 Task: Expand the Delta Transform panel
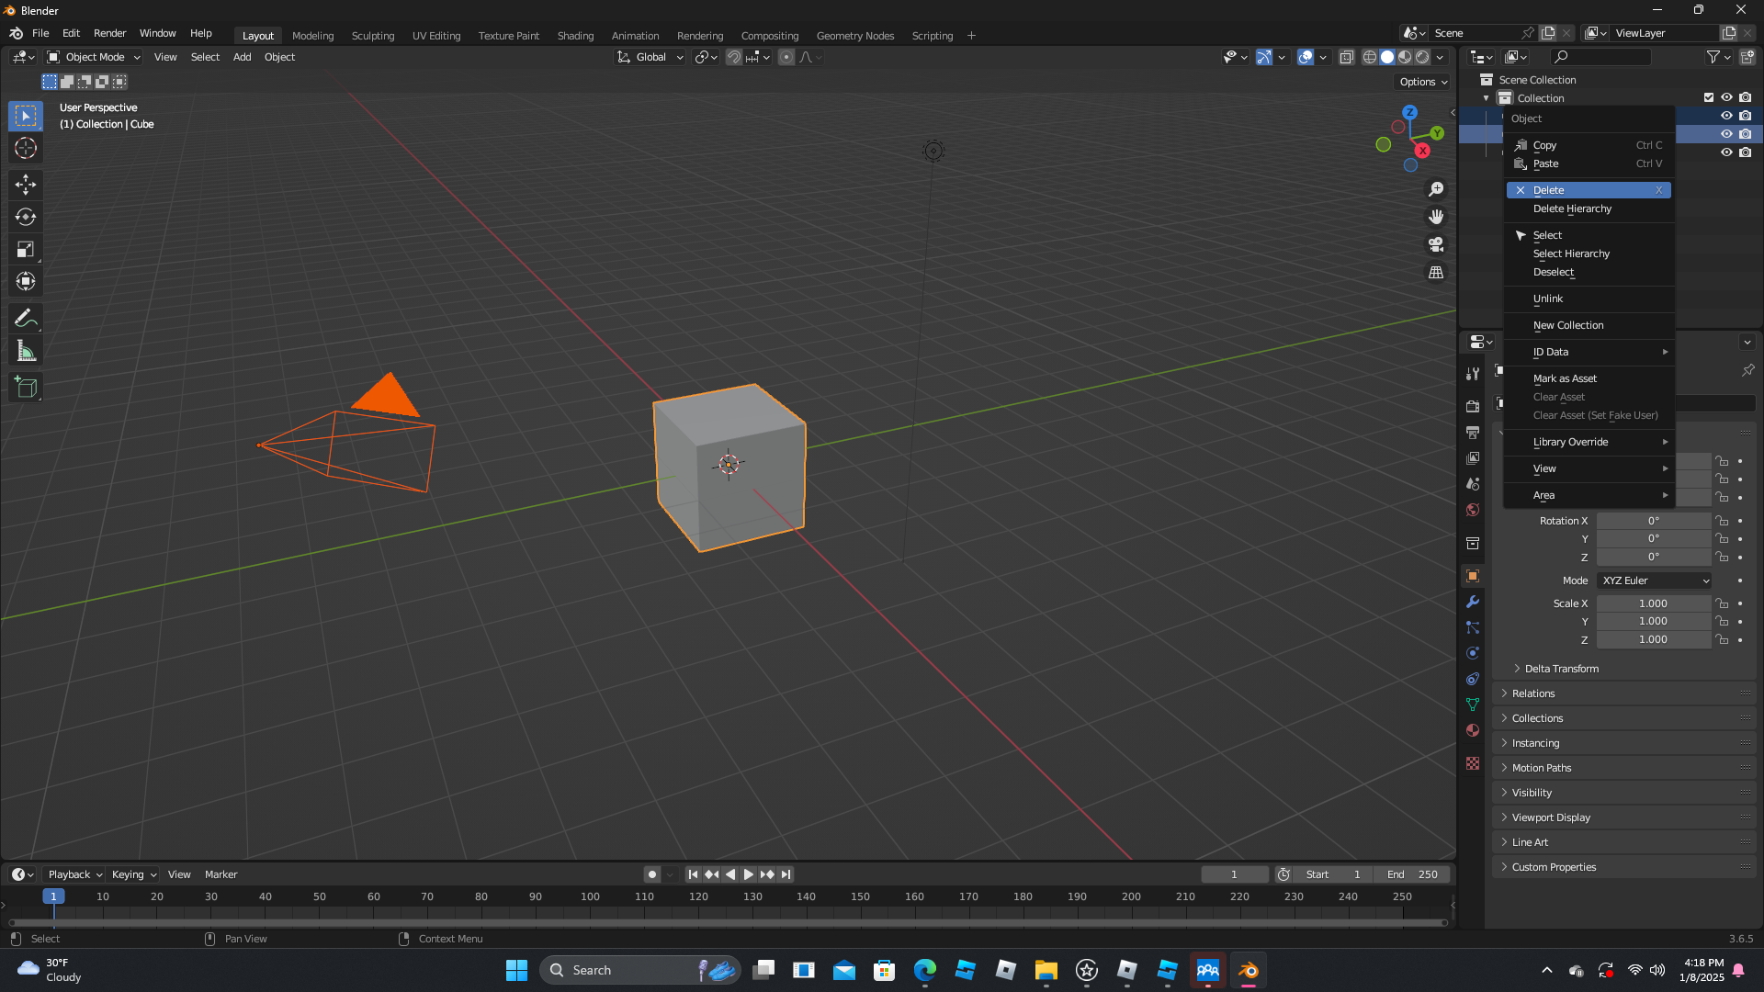[1561, 669]
